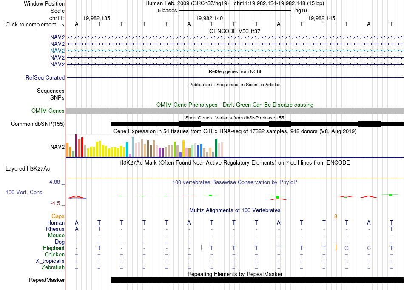
Task: Click position text 'chr11:19,982,134-19,982,148 (15 bp)'
Action: [x=279, y=3]
